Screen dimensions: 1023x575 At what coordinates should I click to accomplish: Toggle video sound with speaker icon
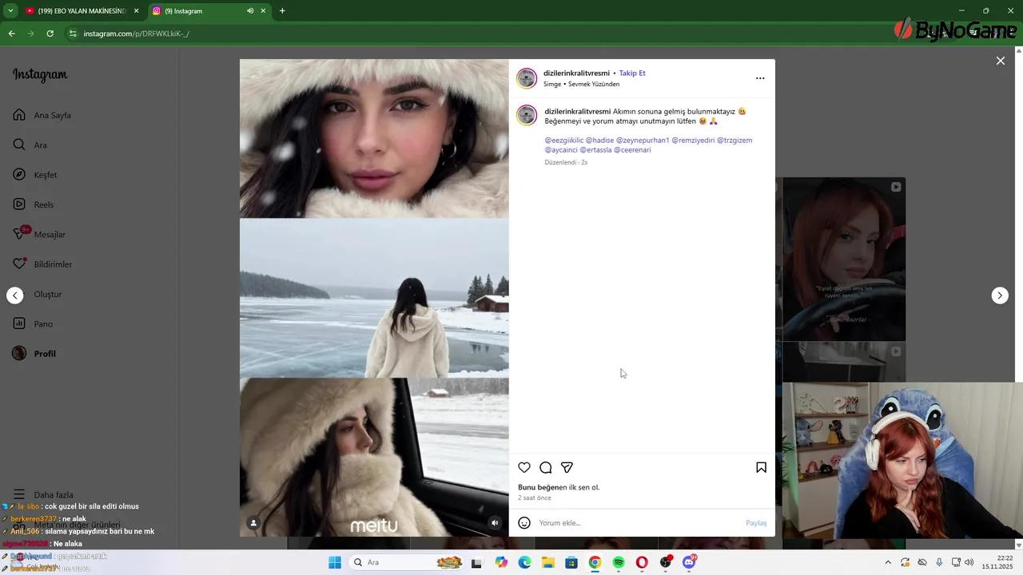click(x=495, y=523)
